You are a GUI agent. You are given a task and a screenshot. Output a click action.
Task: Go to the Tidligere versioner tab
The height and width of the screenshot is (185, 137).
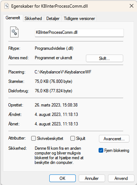click(79, 19)
